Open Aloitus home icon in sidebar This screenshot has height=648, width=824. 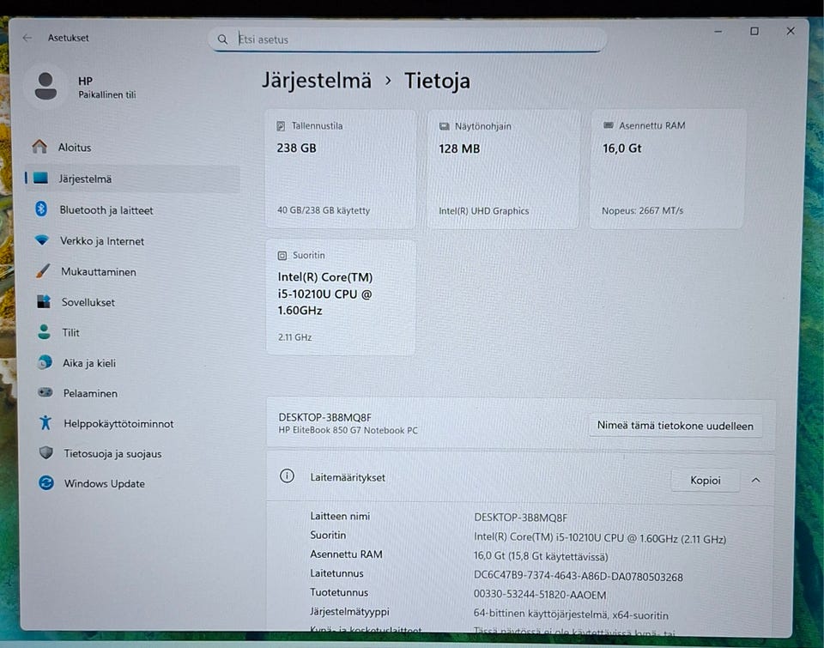(x=39, y=147)
